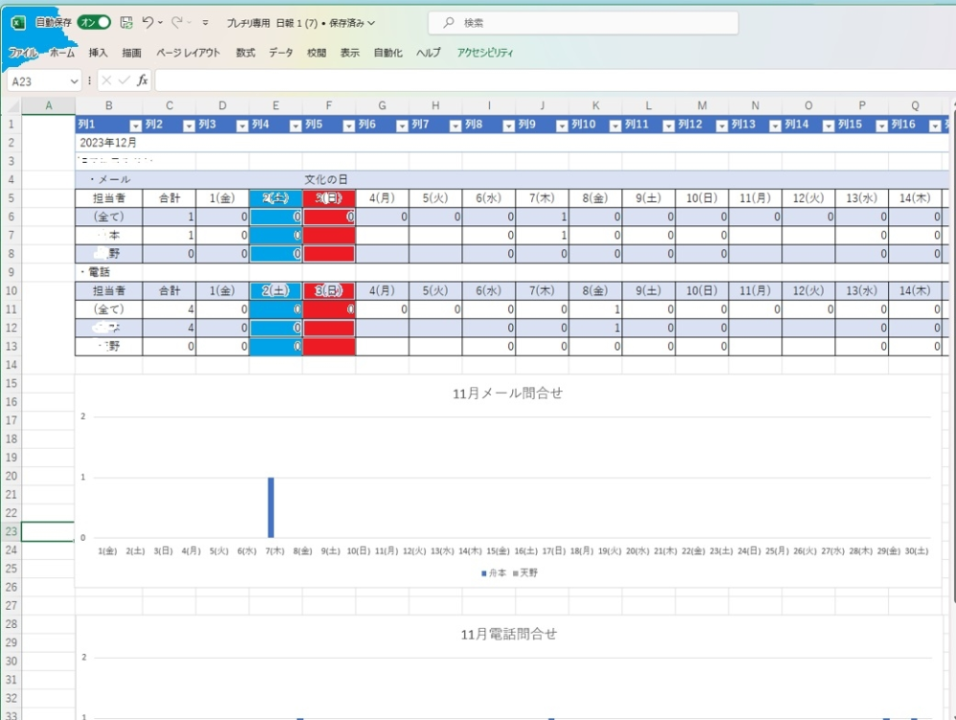Select the 文化の日 holiday cell
The height and width of the screenshot is (720, 956).
click(x=328, y=179)
